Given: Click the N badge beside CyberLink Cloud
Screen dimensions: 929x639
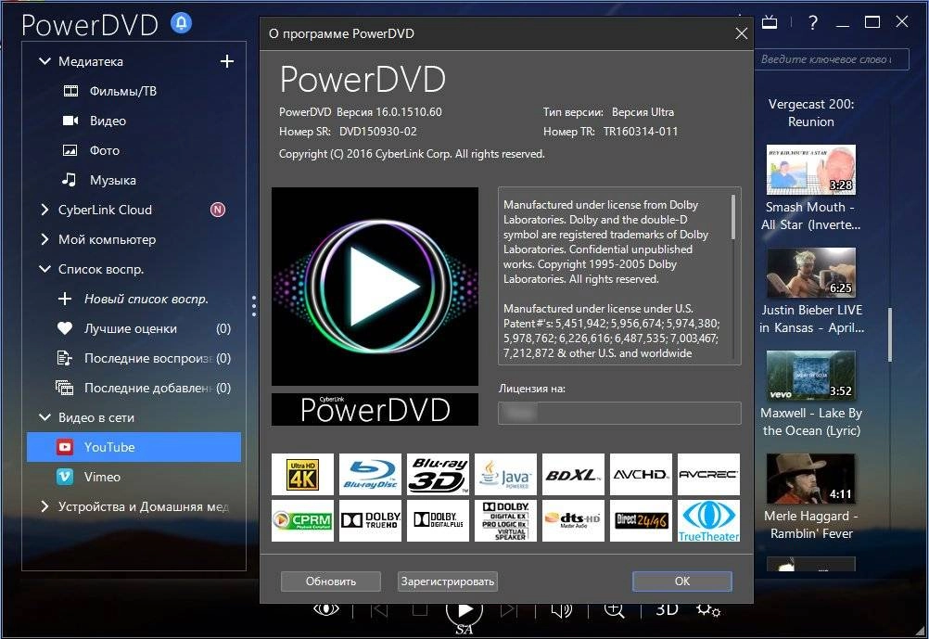Looking at the screenshot, I should (218, 210).
